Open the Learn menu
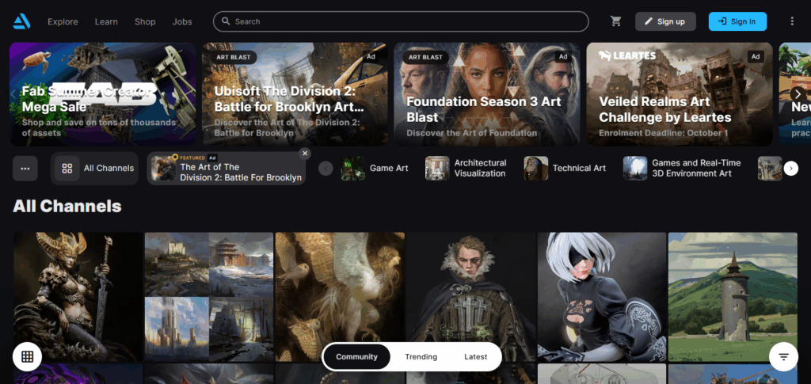This screenshot has height=384, width=811. [x=106, y=21]
